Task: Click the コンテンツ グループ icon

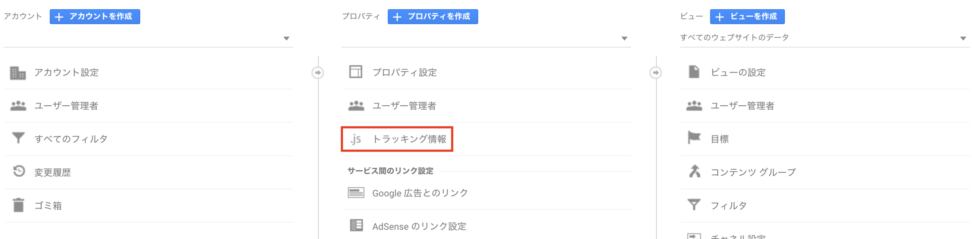Action: coord(694,171)
